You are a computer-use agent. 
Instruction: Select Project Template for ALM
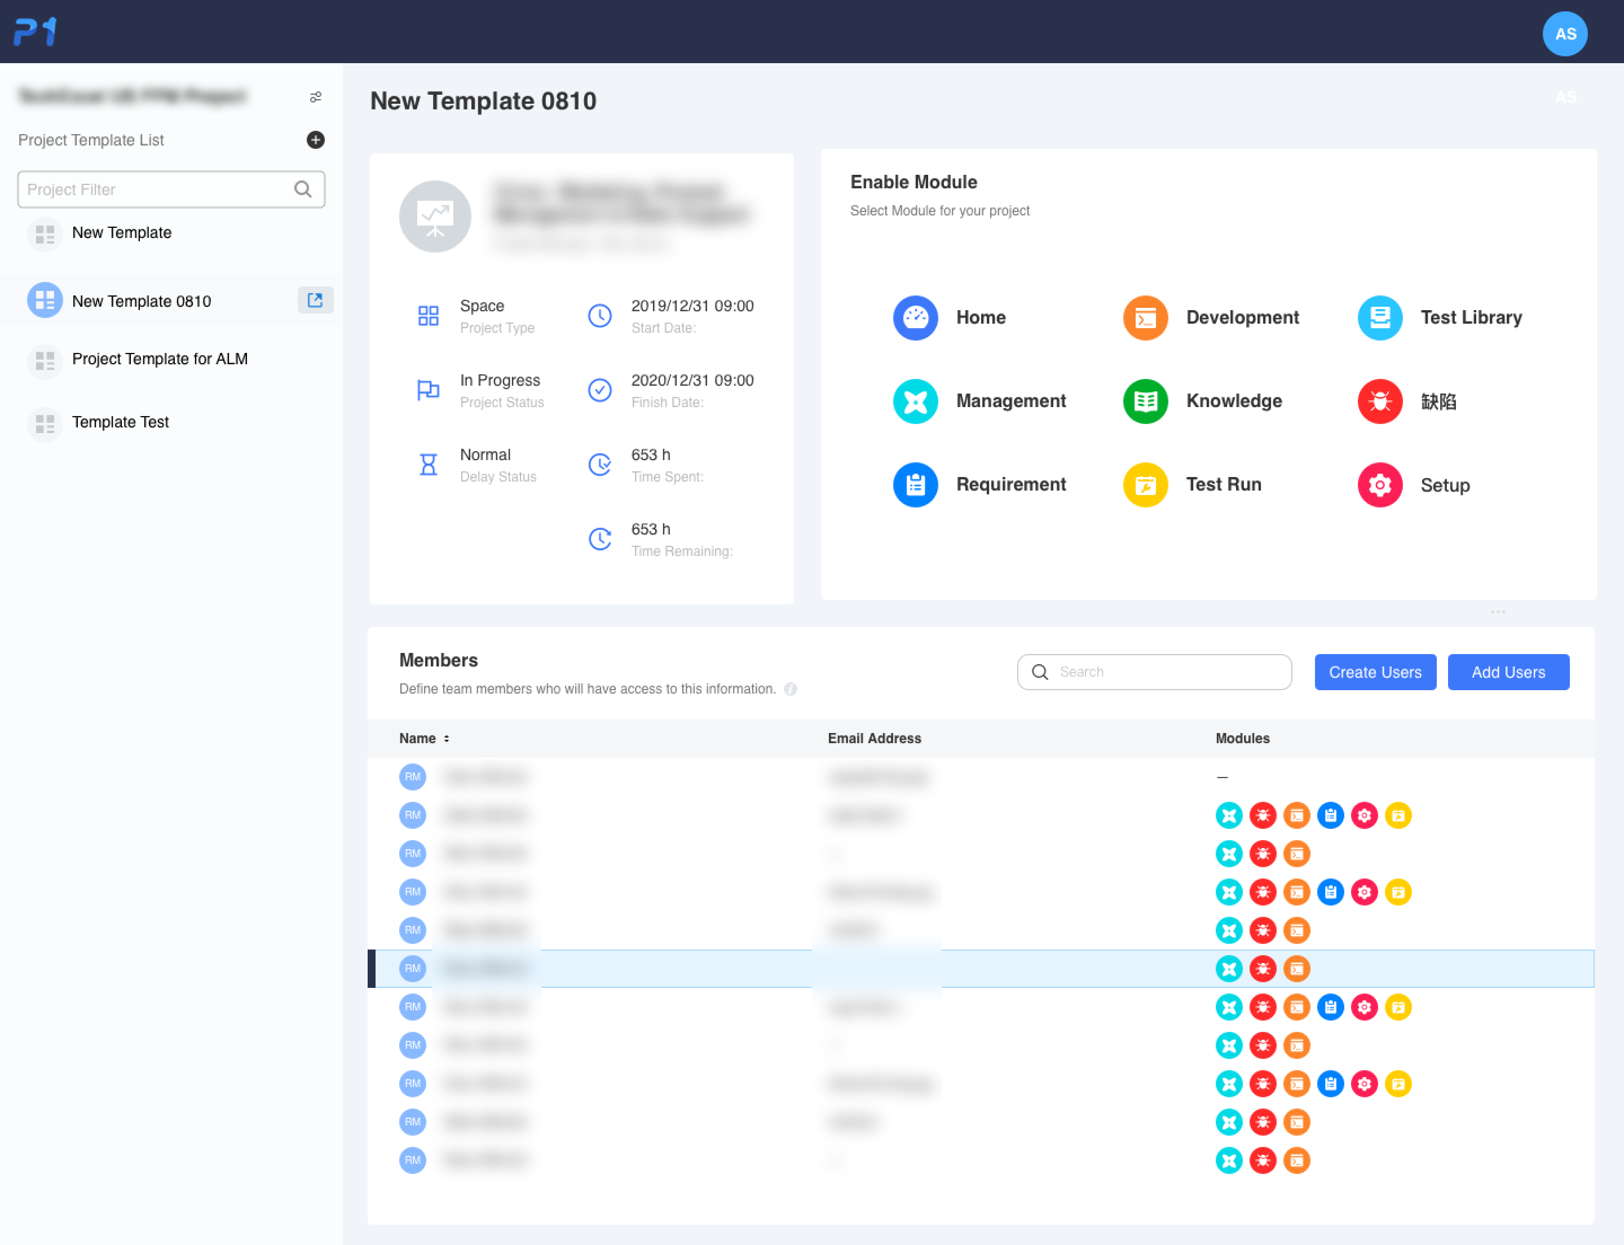[160, 359]
